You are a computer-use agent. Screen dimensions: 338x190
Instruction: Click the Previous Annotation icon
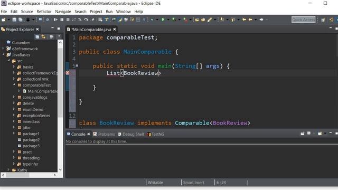click(233, 20)
